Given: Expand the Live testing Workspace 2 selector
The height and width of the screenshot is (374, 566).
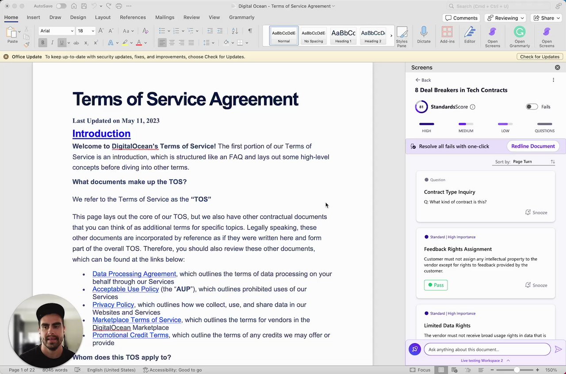Looking at the screenshot, I should [485, 361].
